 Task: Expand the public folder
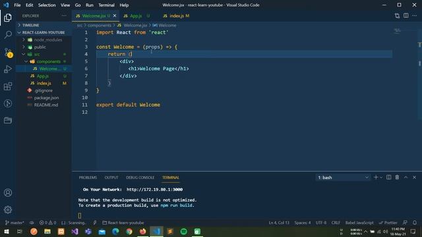click(43, 47)
